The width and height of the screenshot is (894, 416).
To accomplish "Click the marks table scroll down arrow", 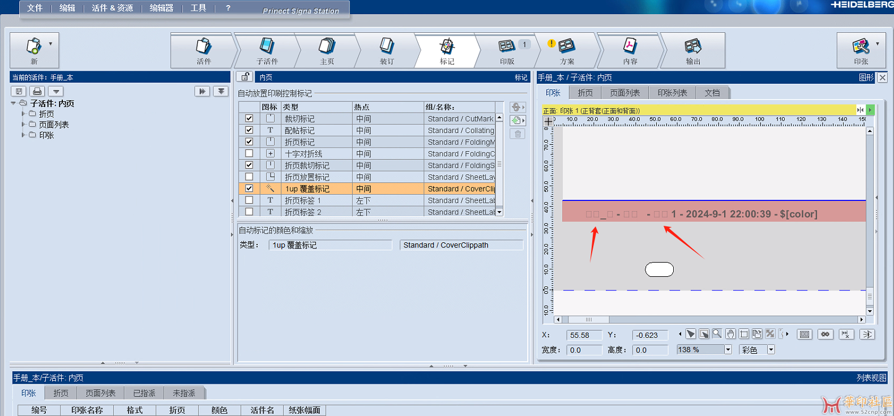I will point(499,212).
